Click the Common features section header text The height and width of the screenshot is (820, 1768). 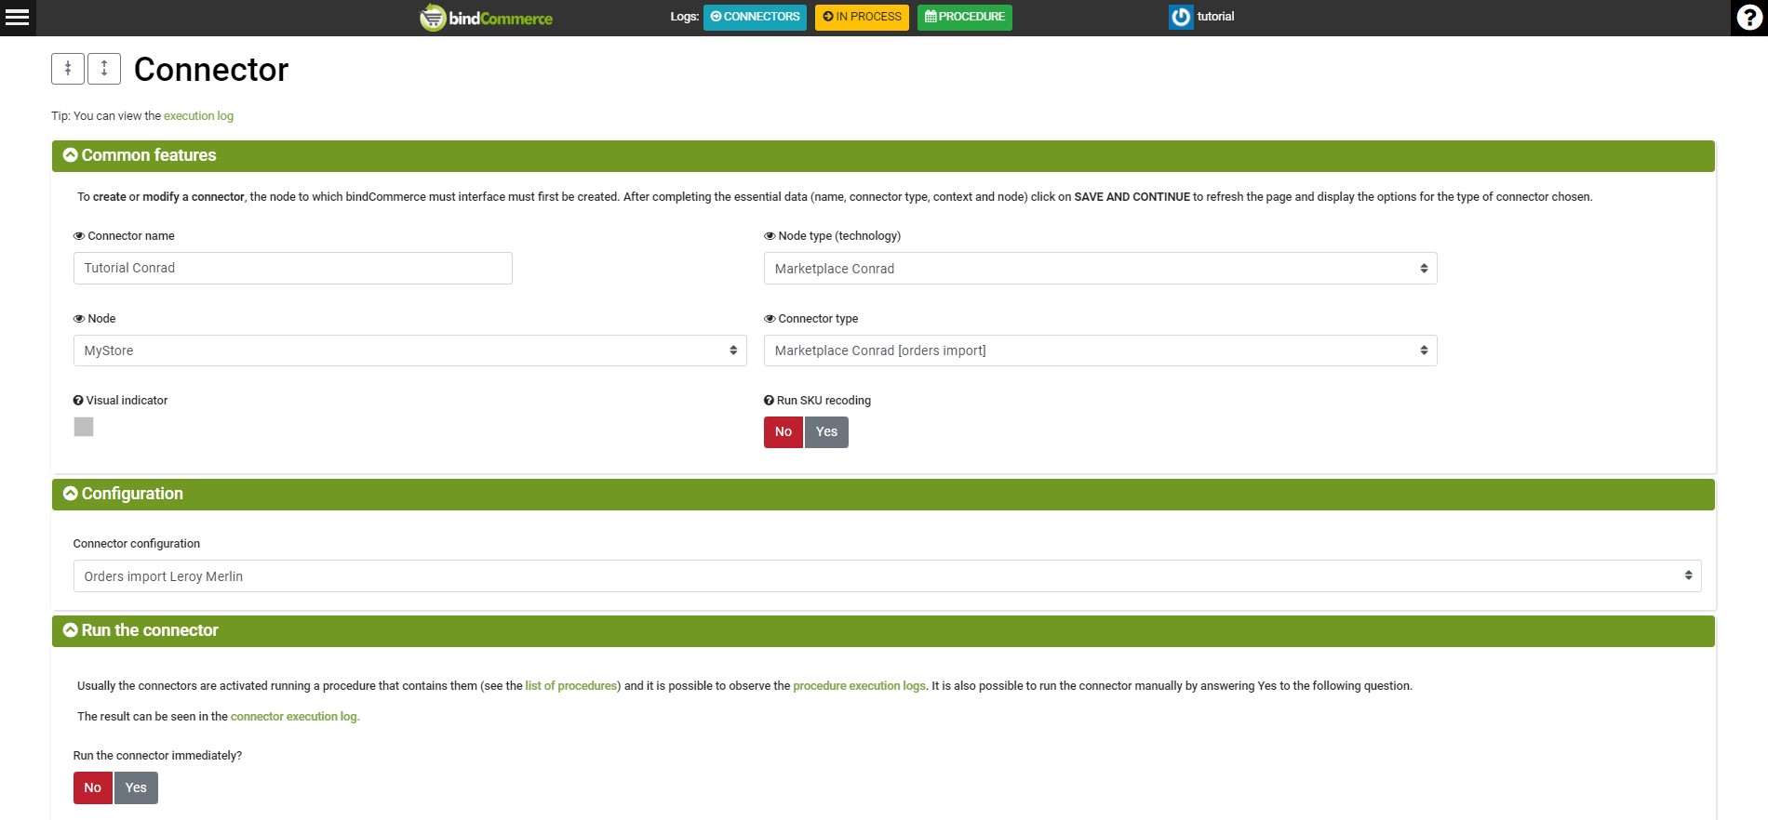pyautogui.click(x=149, y=155)
